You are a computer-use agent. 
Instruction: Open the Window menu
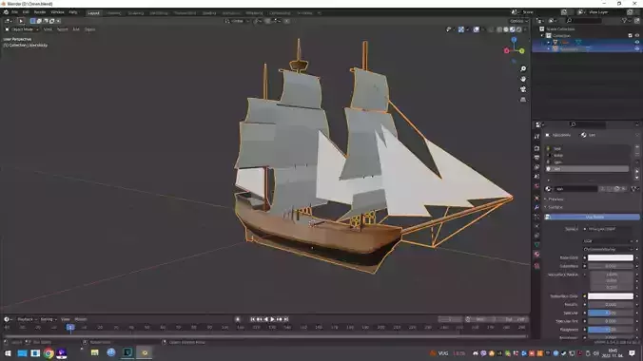(x=57, y=12)
